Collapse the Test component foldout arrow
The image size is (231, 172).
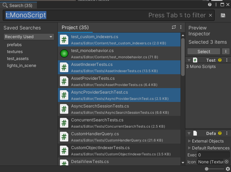pos(189,60)
